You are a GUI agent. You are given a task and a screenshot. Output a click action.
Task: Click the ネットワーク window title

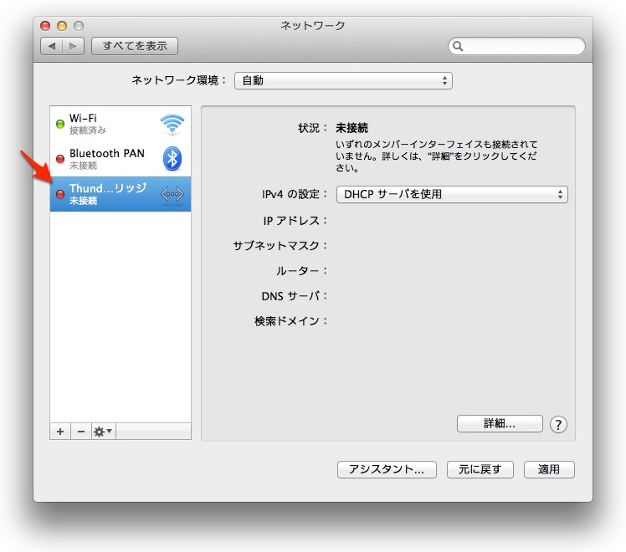click(313, 26)
